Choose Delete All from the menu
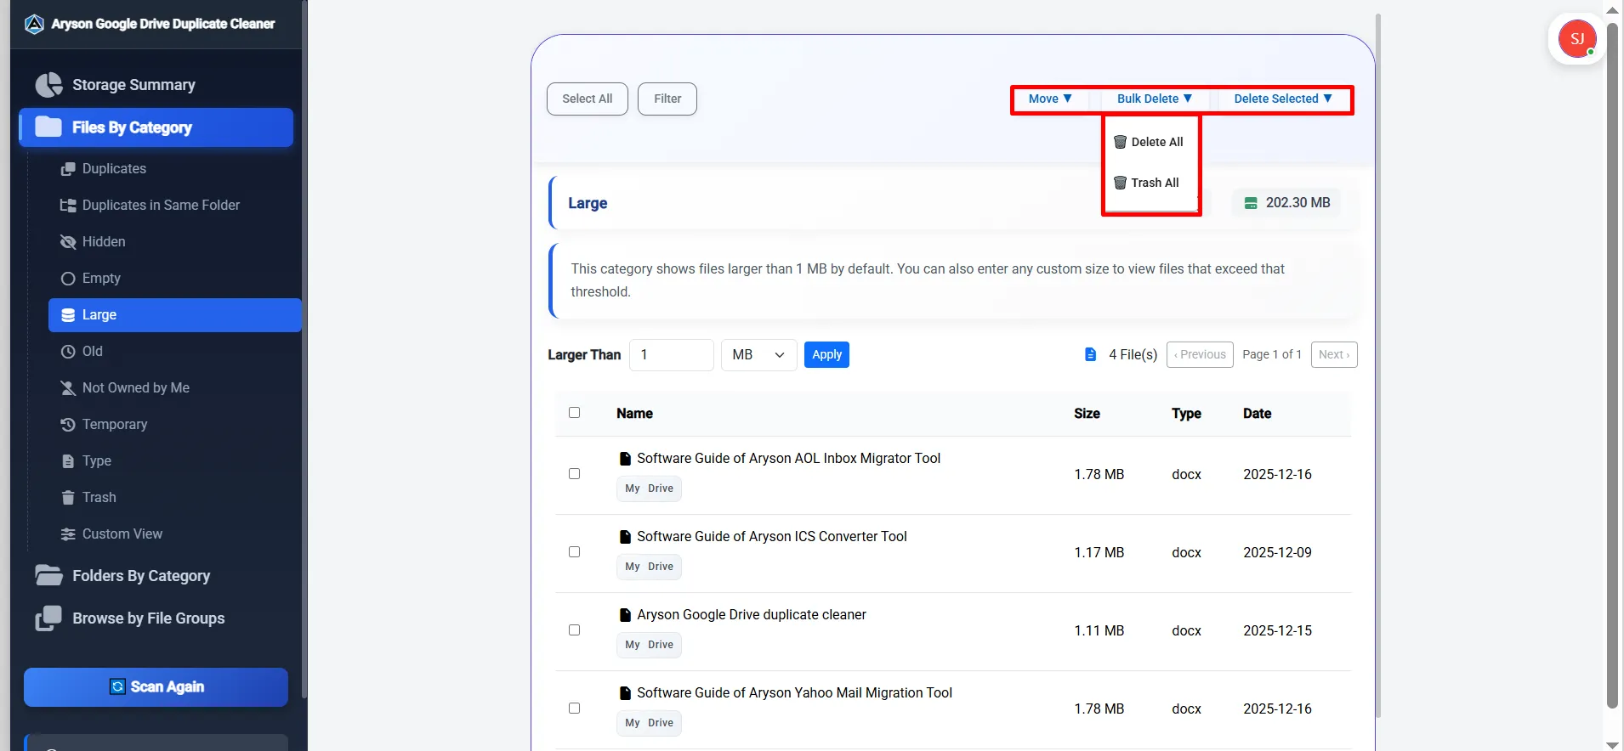The height and width of the screenshot is (751, 1624). point(1150,142)
